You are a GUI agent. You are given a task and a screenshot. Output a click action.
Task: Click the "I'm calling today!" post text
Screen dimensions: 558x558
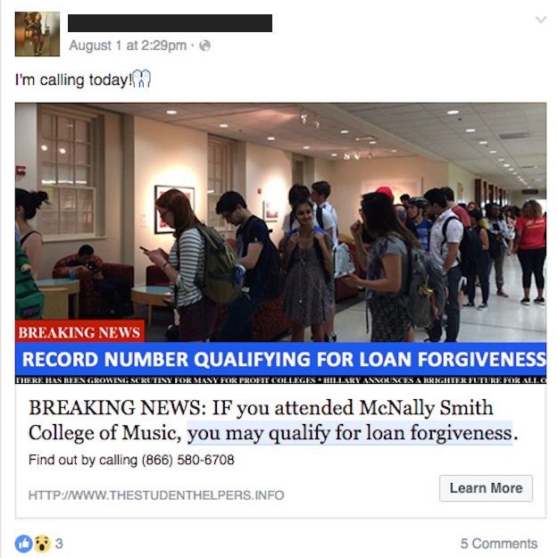click(x=73, y=79)
